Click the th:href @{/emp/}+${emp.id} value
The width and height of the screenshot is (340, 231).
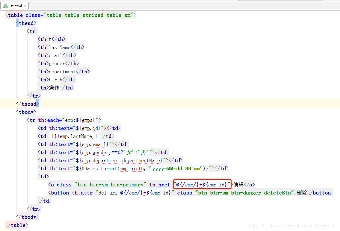(x=202, y=185)
